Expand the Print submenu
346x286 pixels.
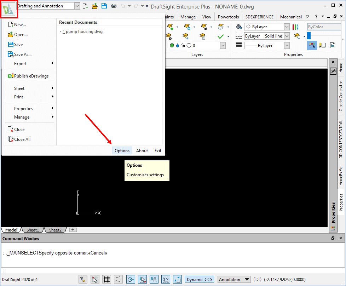(x=29, y=97)
